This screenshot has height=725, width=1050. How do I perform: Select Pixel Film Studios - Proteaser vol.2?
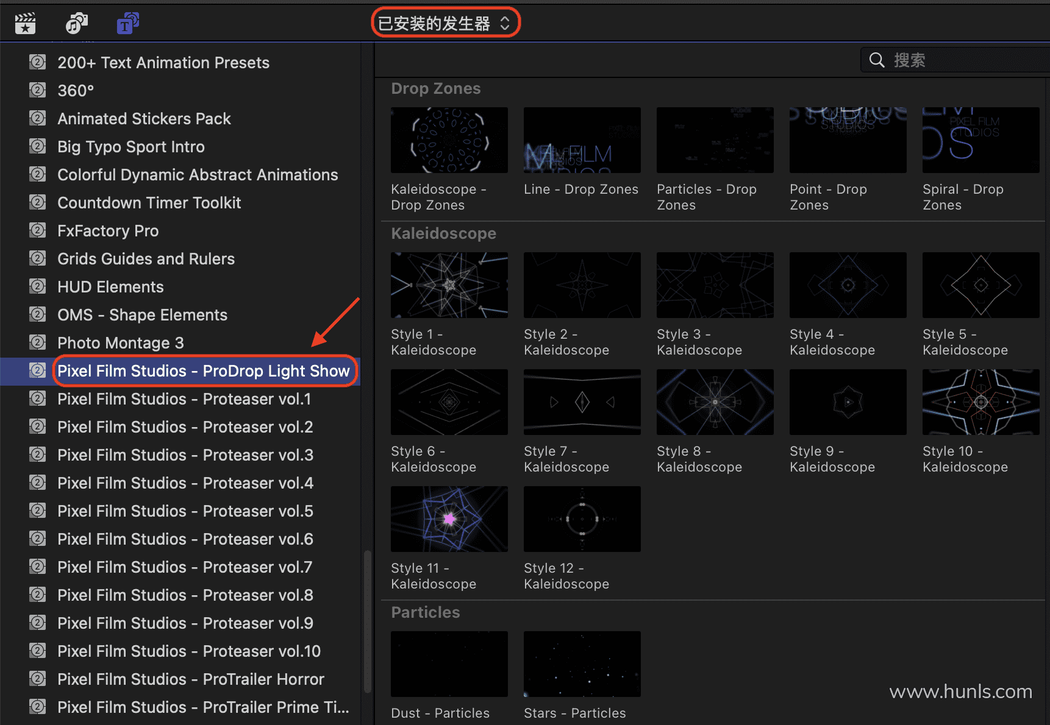[180, 427]
